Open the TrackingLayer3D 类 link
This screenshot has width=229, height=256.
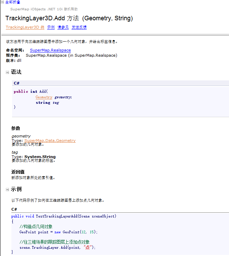(25, 27)
